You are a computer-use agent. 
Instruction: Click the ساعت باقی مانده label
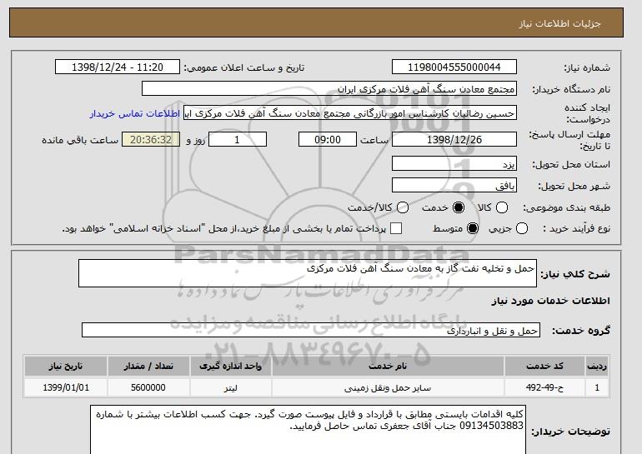click(x=80, y=140)
